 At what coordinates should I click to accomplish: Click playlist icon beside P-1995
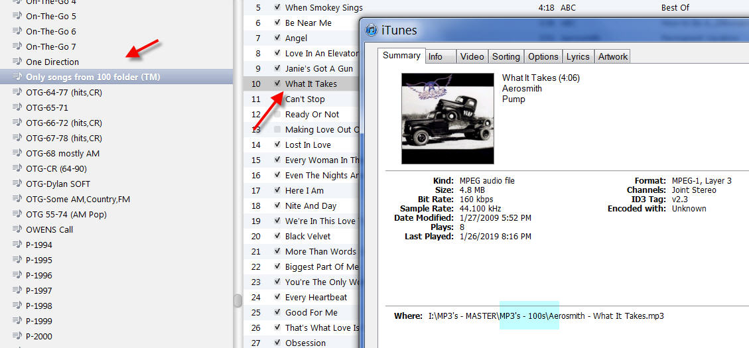(18, 260)
